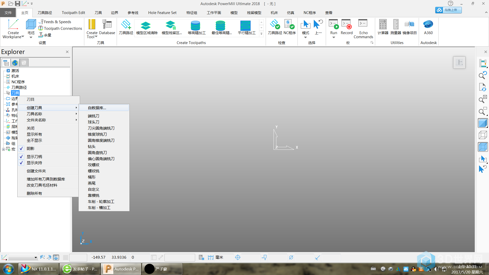Open the tool Database
489x275 pixels.
click(x=107, y=27)
